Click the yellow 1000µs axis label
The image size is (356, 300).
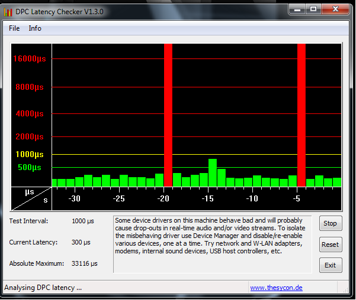(30, 154)
